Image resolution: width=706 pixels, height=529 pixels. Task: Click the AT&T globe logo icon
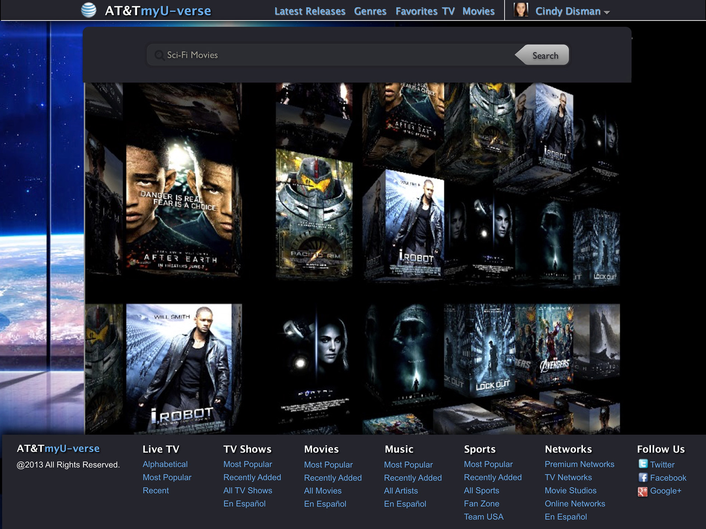[89, 10]
